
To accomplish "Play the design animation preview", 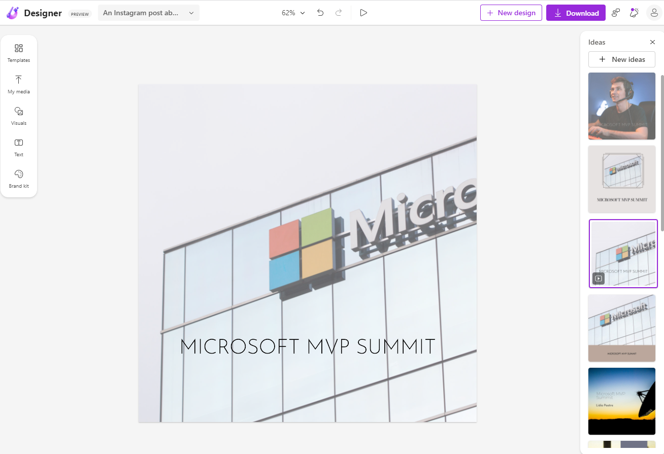I will click(363, 13).
